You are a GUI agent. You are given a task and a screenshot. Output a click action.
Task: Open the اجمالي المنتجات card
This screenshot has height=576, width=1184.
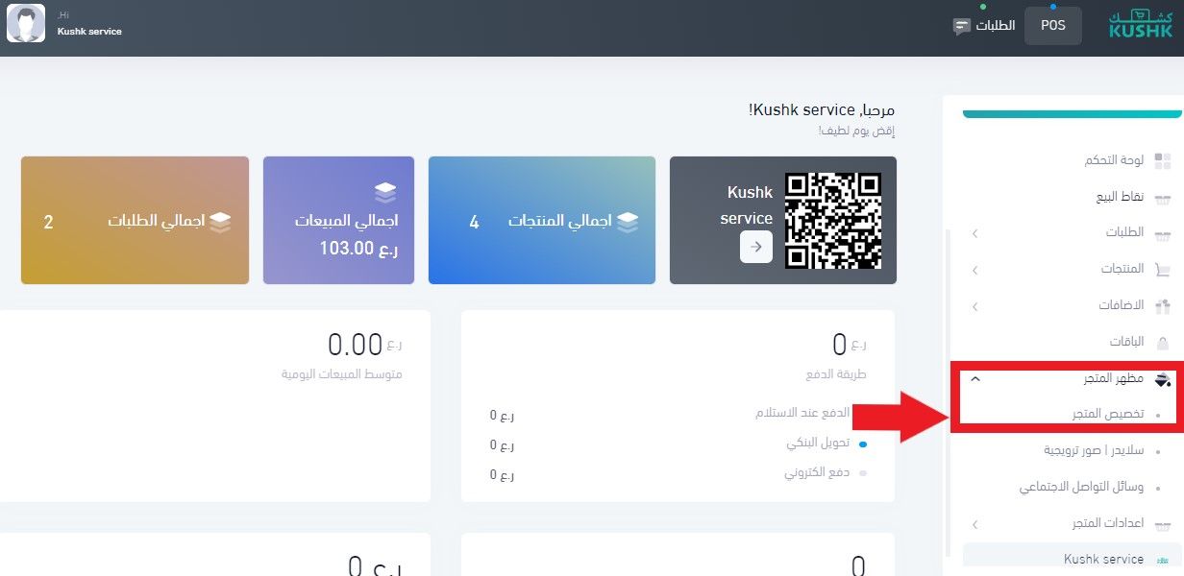point(542,221)
